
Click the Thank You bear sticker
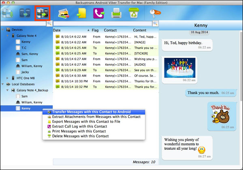221,114
